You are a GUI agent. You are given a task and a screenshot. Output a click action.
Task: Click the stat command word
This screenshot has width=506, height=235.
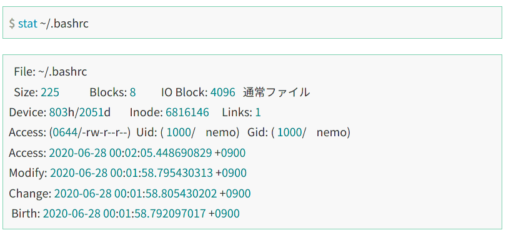coord(27,24)
